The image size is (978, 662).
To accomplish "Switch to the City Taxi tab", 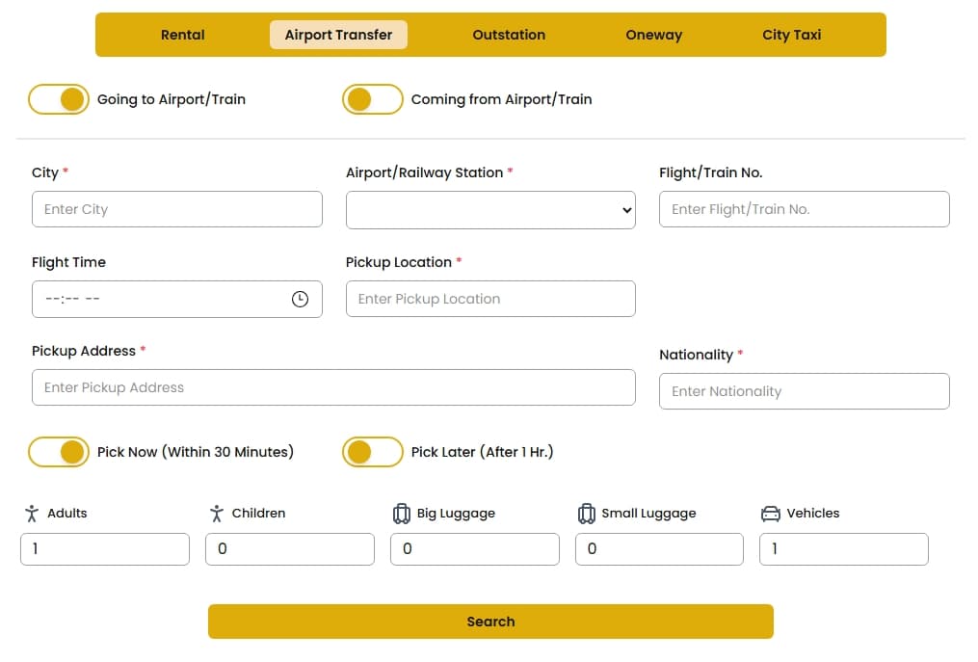I will tap(791, 34).
